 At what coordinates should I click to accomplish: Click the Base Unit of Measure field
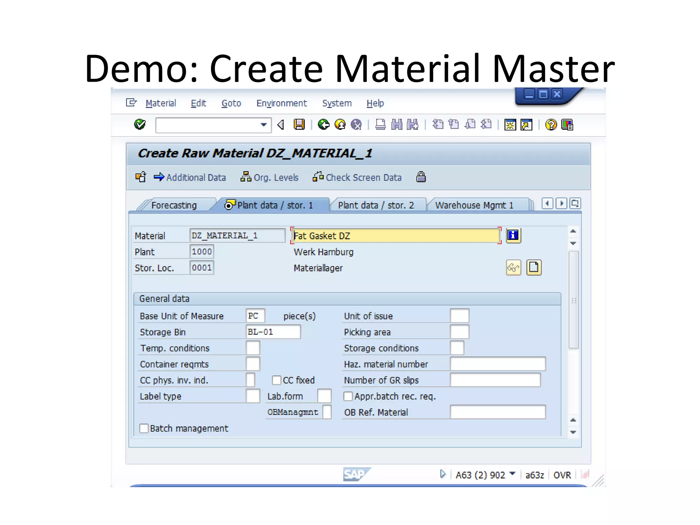[x=255, y=316]
